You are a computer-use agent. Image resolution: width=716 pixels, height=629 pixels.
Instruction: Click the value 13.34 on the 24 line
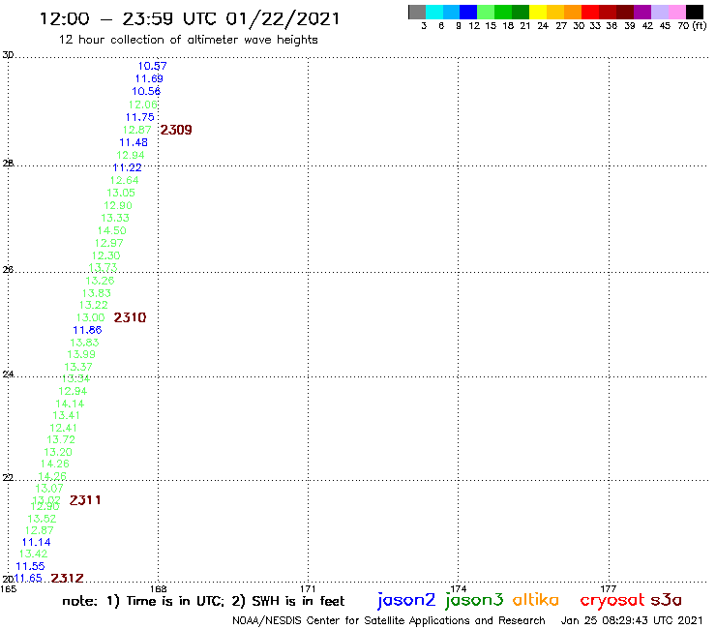pos(75,378)
